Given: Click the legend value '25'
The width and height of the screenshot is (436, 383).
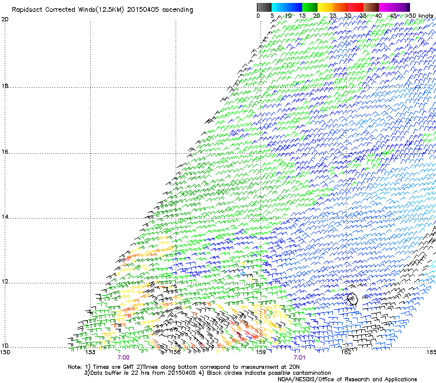Looking at the screenshot, I should click(333, 16).
